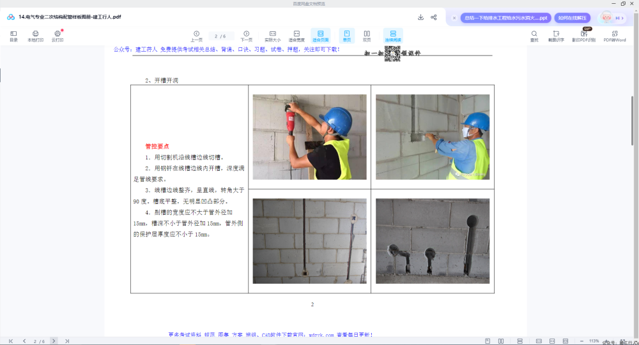Click the 云打印 cloud print icon

point(58,36)
